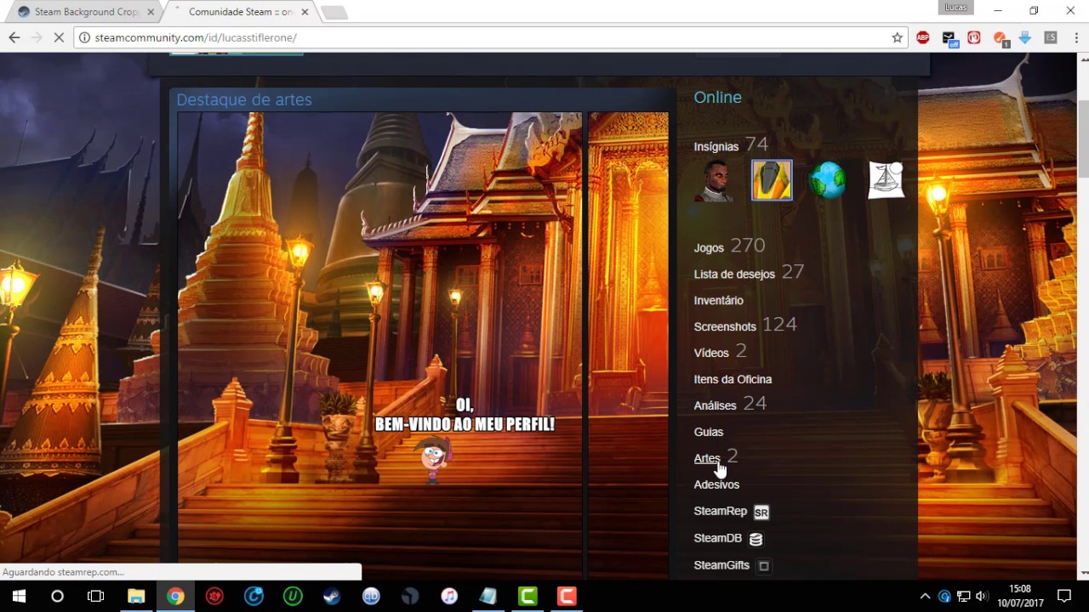Open the volume control in tray
This screenshot has height=612, width=1089.
982,596
